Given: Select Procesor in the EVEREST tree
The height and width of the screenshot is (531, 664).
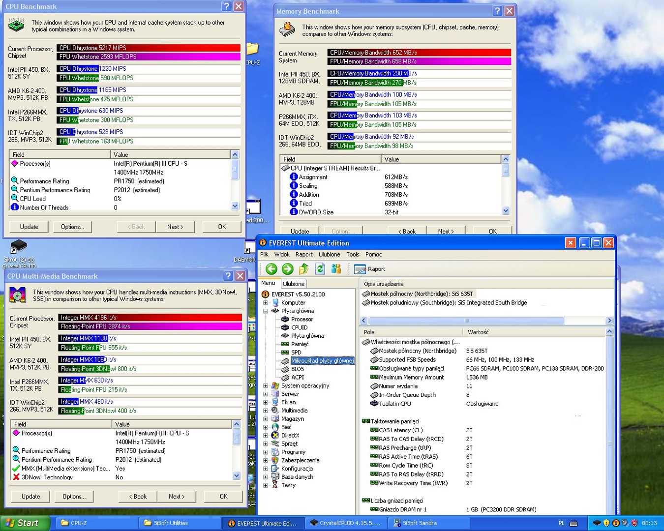Looking at the screenshot, I should (x=302, y=319).
